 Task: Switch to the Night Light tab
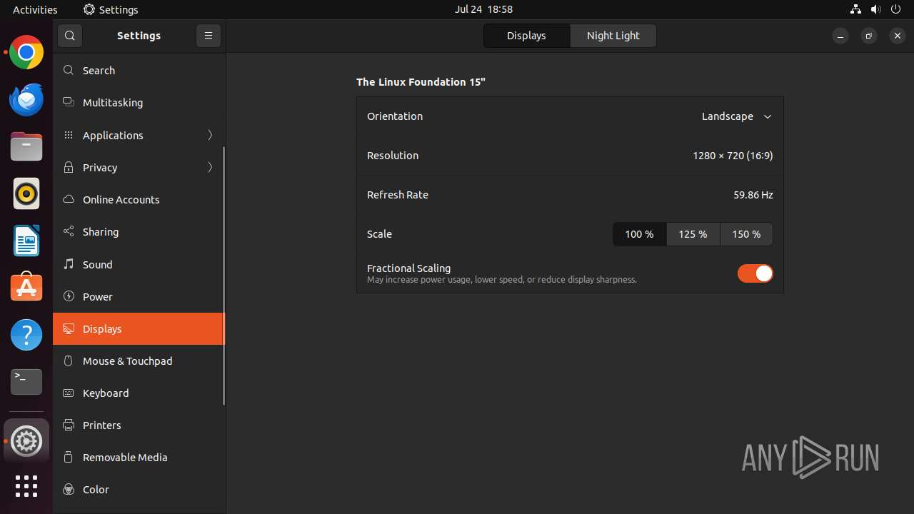pyautogui.click(x=613, y=36)
